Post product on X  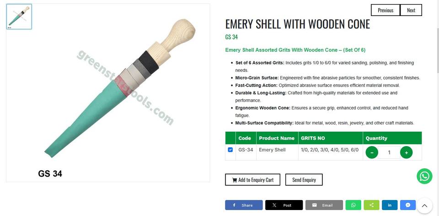tap(284, 205)
